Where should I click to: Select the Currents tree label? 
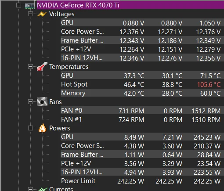coord(61,189)
